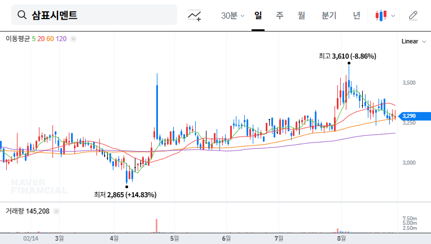Click the 02/14 date axis label
431x244 pixels.
point(30,238)
